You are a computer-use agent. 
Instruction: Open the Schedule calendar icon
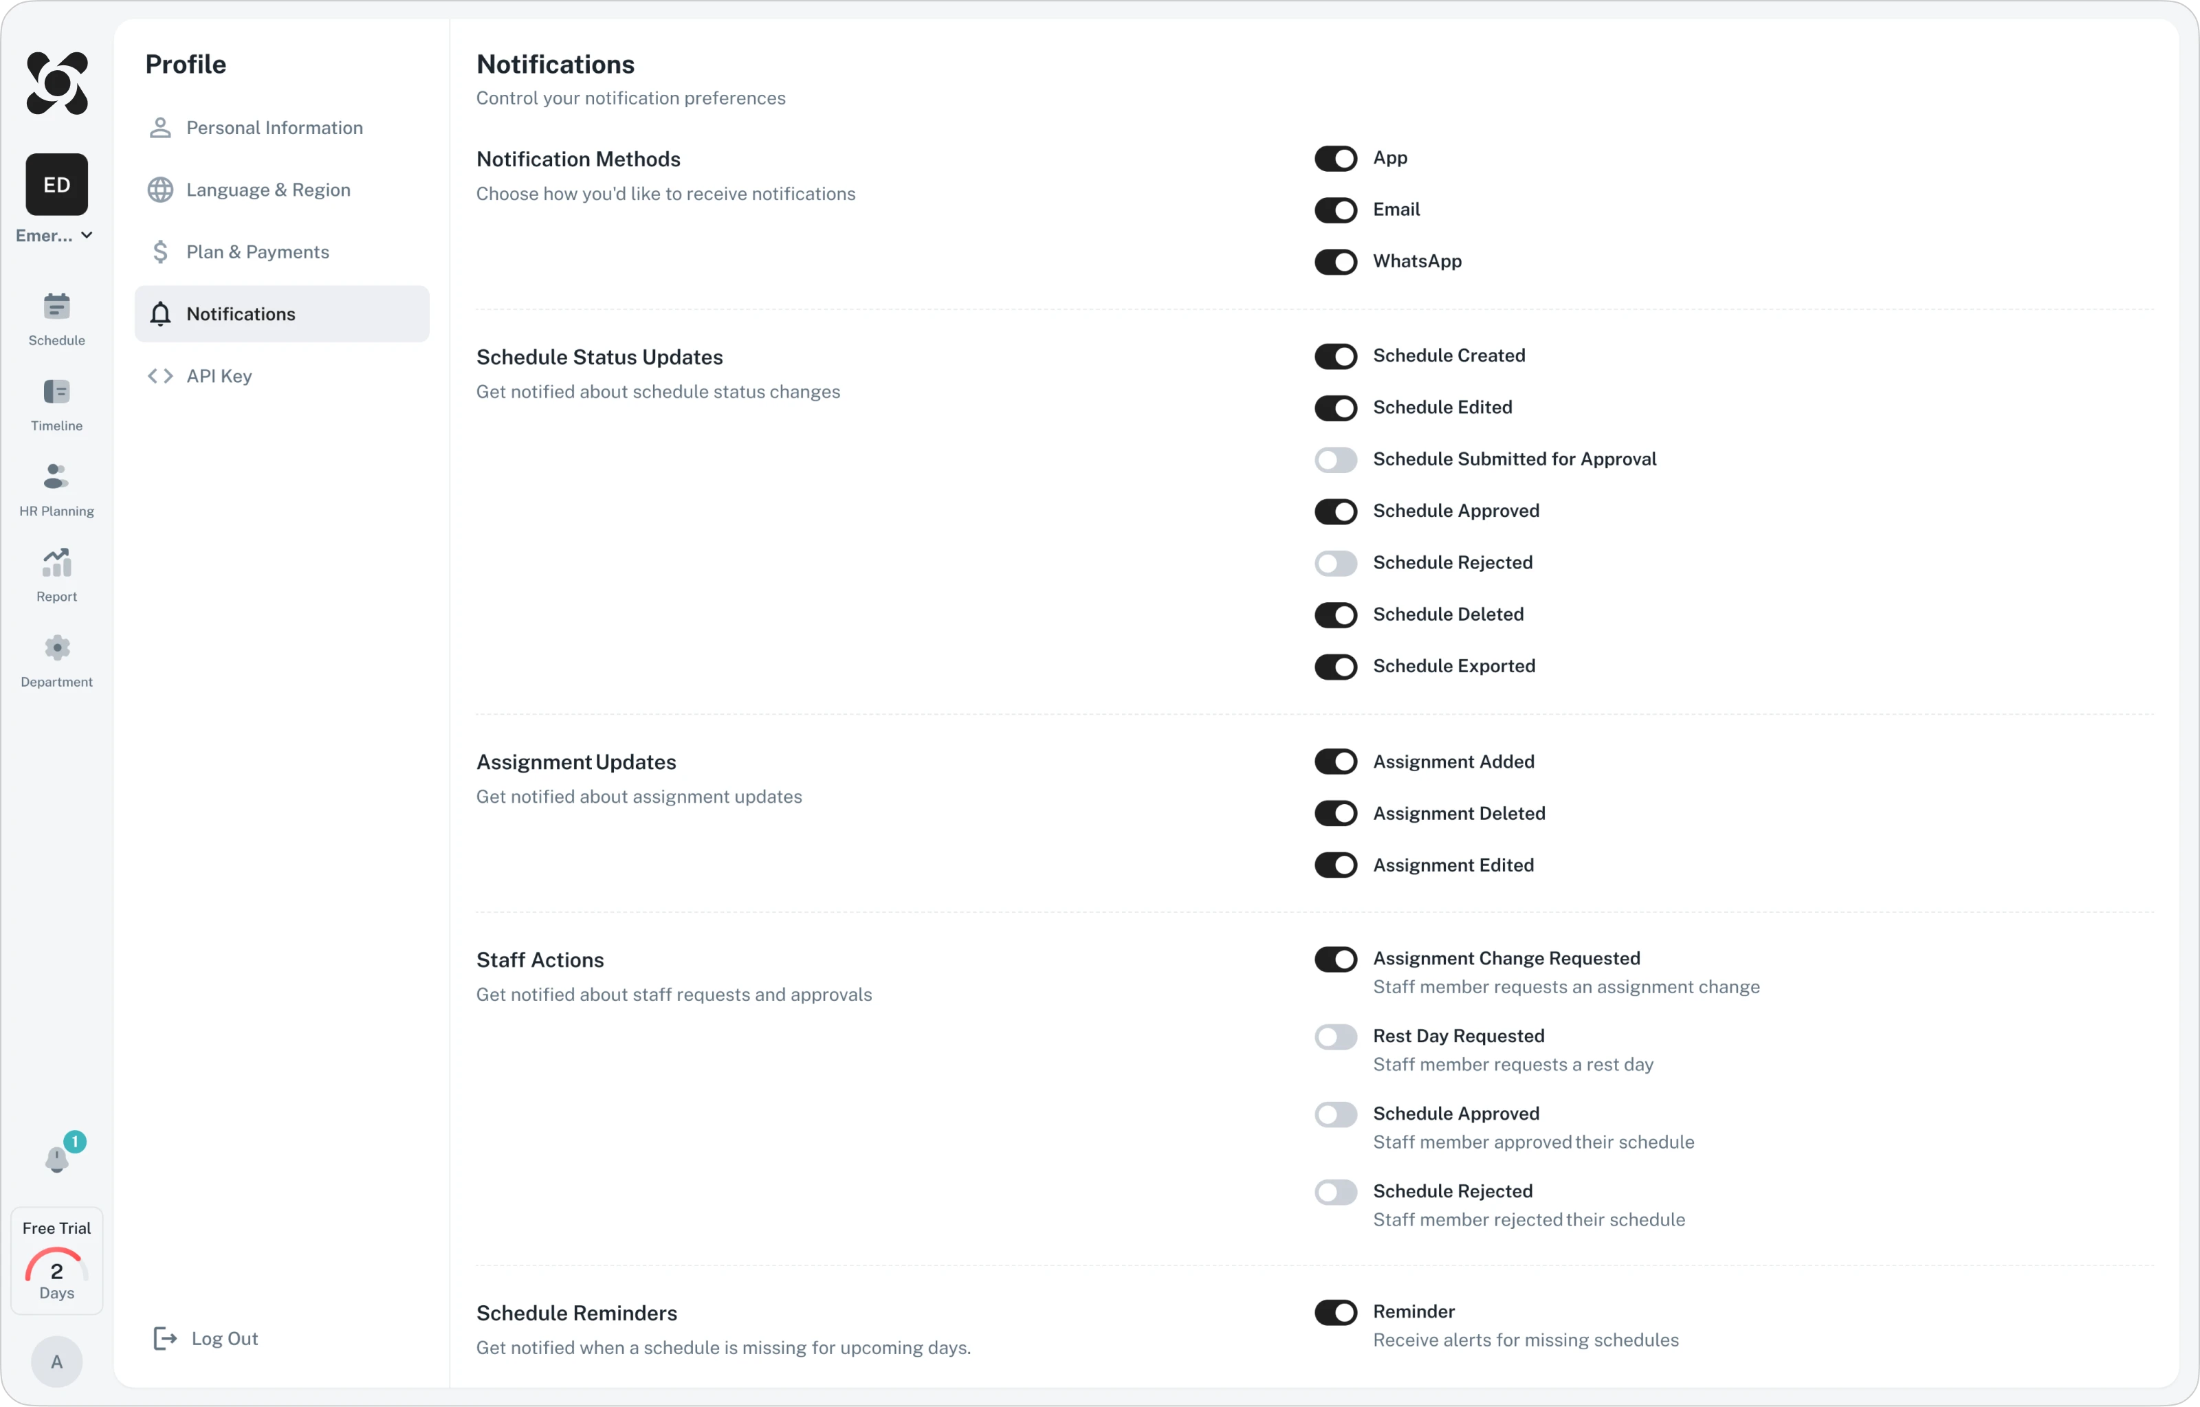coord(56,307)
